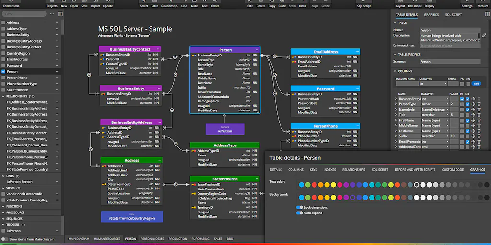Open the HUMANRESOURCES diagram tab
This screenshot has width=491, height=245.
(x=107, y=239)
